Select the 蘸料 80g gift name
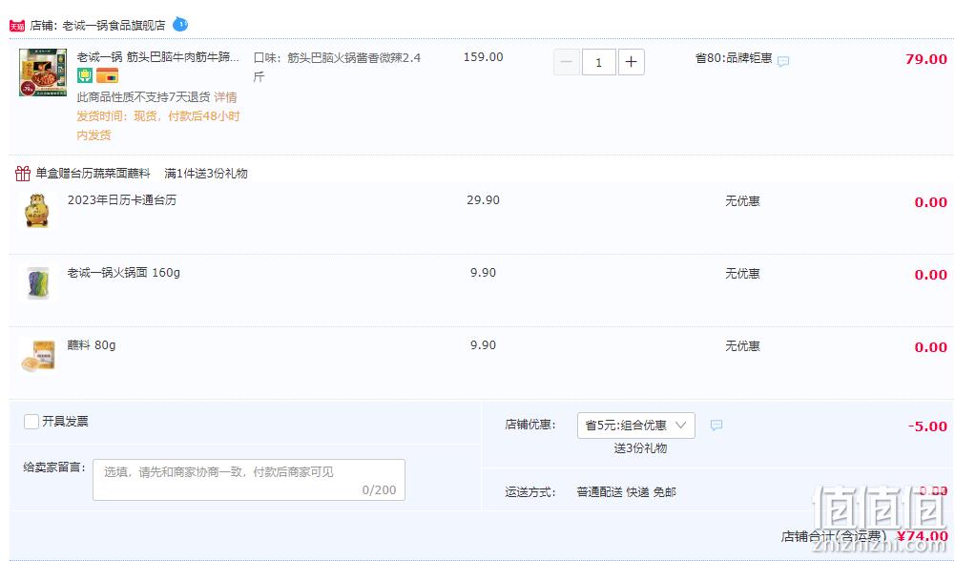 click(92, 345)
